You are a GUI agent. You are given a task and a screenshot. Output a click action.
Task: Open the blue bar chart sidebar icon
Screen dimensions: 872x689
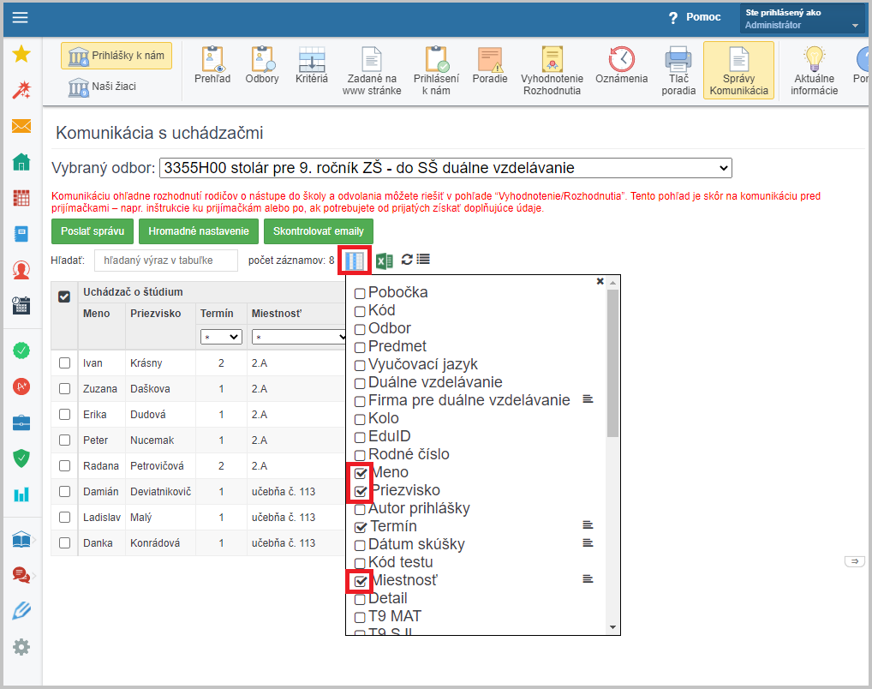[21, 494]
